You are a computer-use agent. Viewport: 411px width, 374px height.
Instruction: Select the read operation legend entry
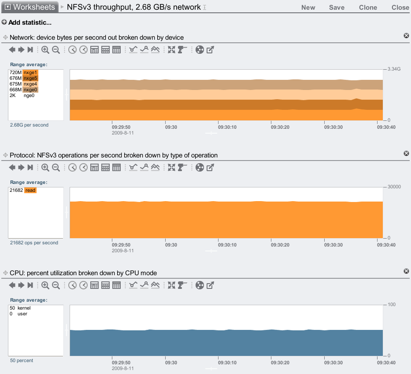pyautogui.click(x=30, y=190)
